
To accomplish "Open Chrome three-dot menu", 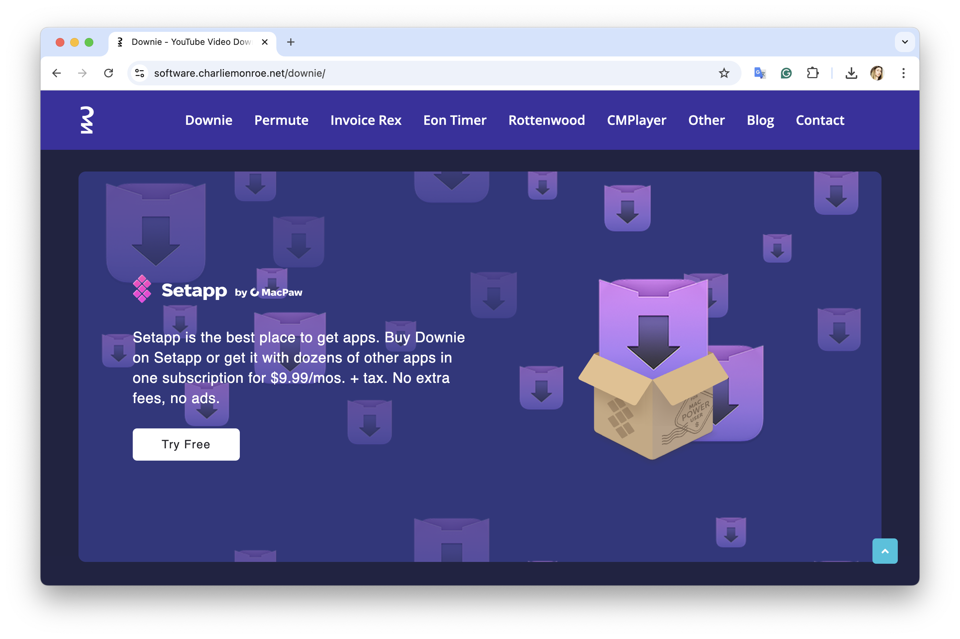I will 903,73.
